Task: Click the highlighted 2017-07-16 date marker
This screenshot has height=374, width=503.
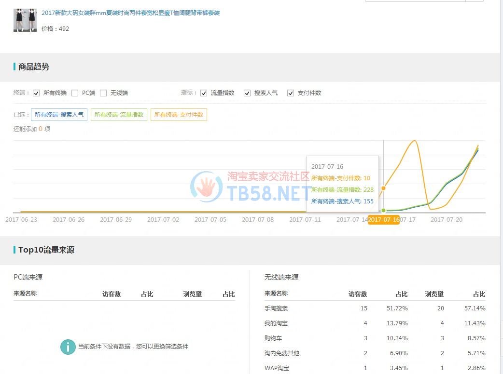Action: pos(384,220)
